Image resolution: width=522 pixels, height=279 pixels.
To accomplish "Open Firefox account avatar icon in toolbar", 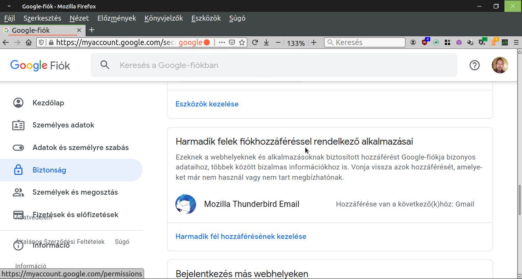I will (x=413, y=42).
